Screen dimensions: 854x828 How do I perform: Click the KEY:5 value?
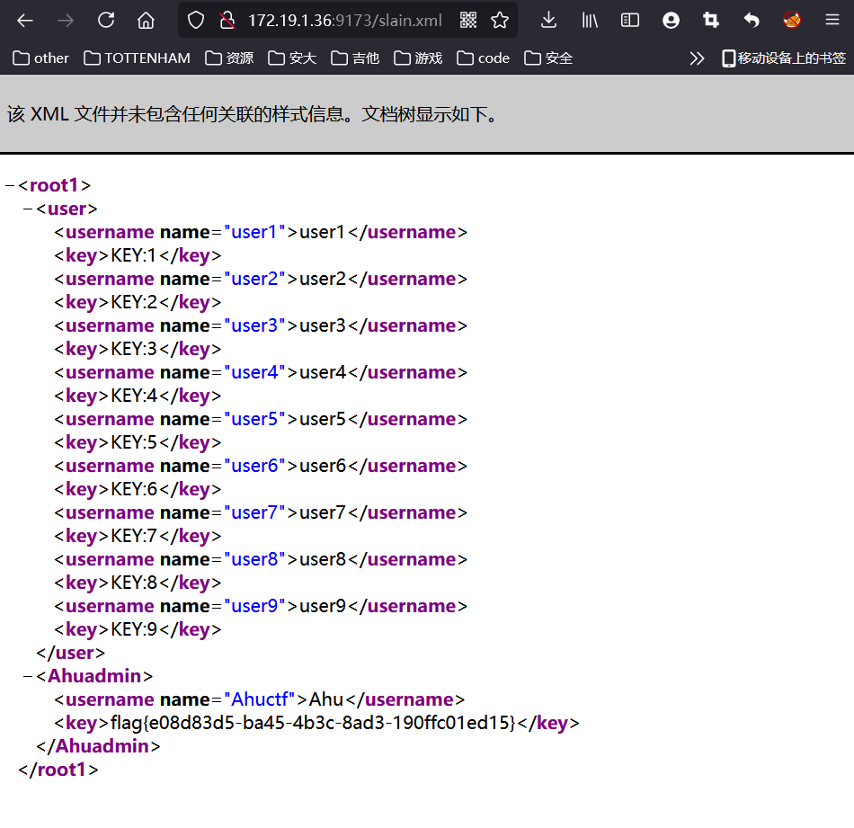134,441
